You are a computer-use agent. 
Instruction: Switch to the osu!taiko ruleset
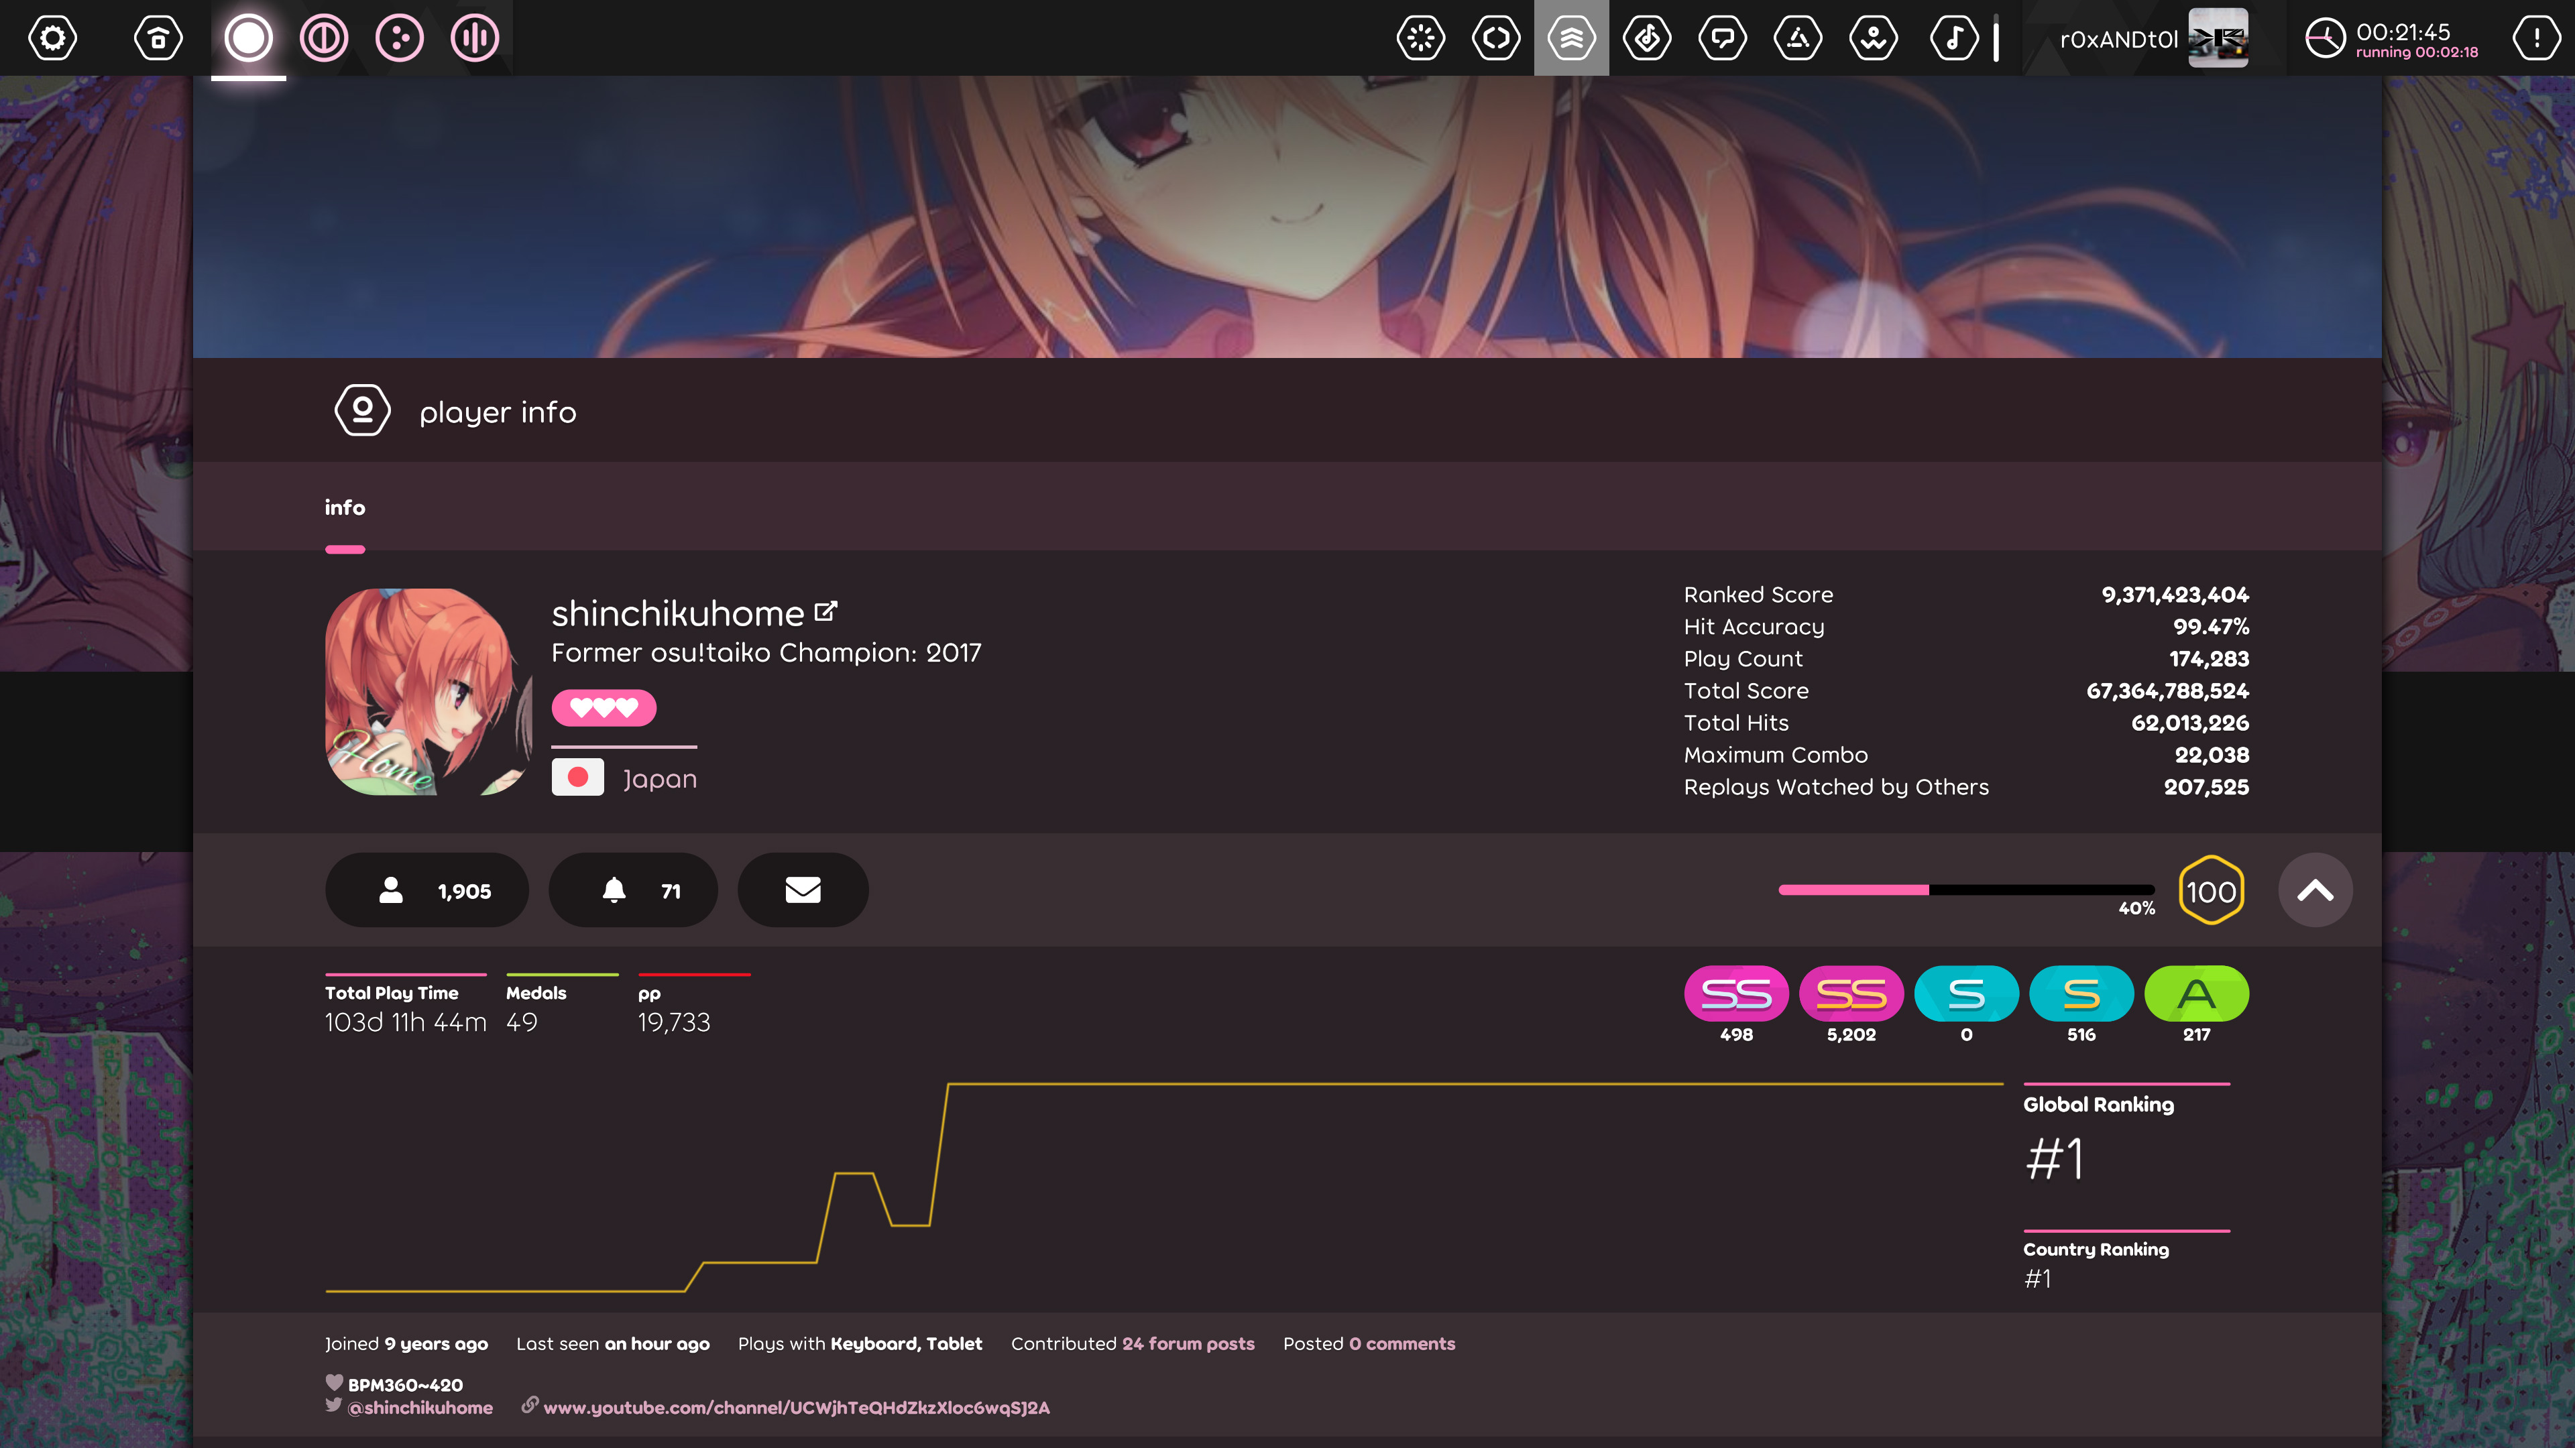tap(324, 38)
